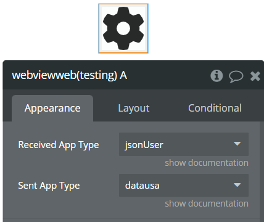264x222 pixels.
Task: Show documentation for Received App Type
Action: 207,163
